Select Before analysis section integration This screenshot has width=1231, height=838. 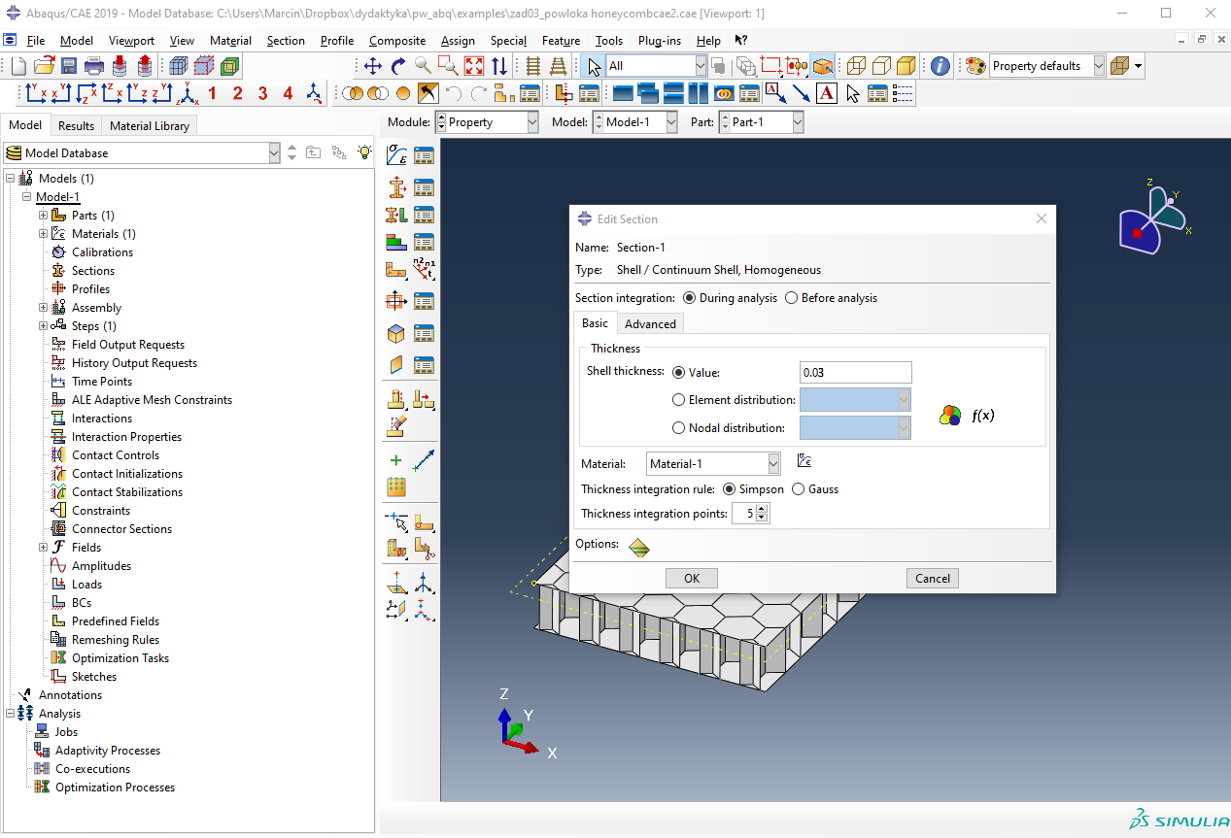791,298
